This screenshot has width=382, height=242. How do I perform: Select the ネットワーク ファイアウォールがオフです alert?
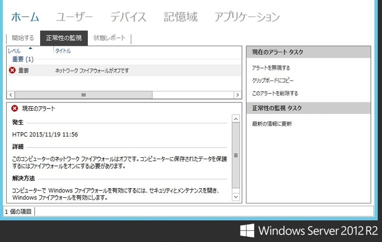point(92,71)
